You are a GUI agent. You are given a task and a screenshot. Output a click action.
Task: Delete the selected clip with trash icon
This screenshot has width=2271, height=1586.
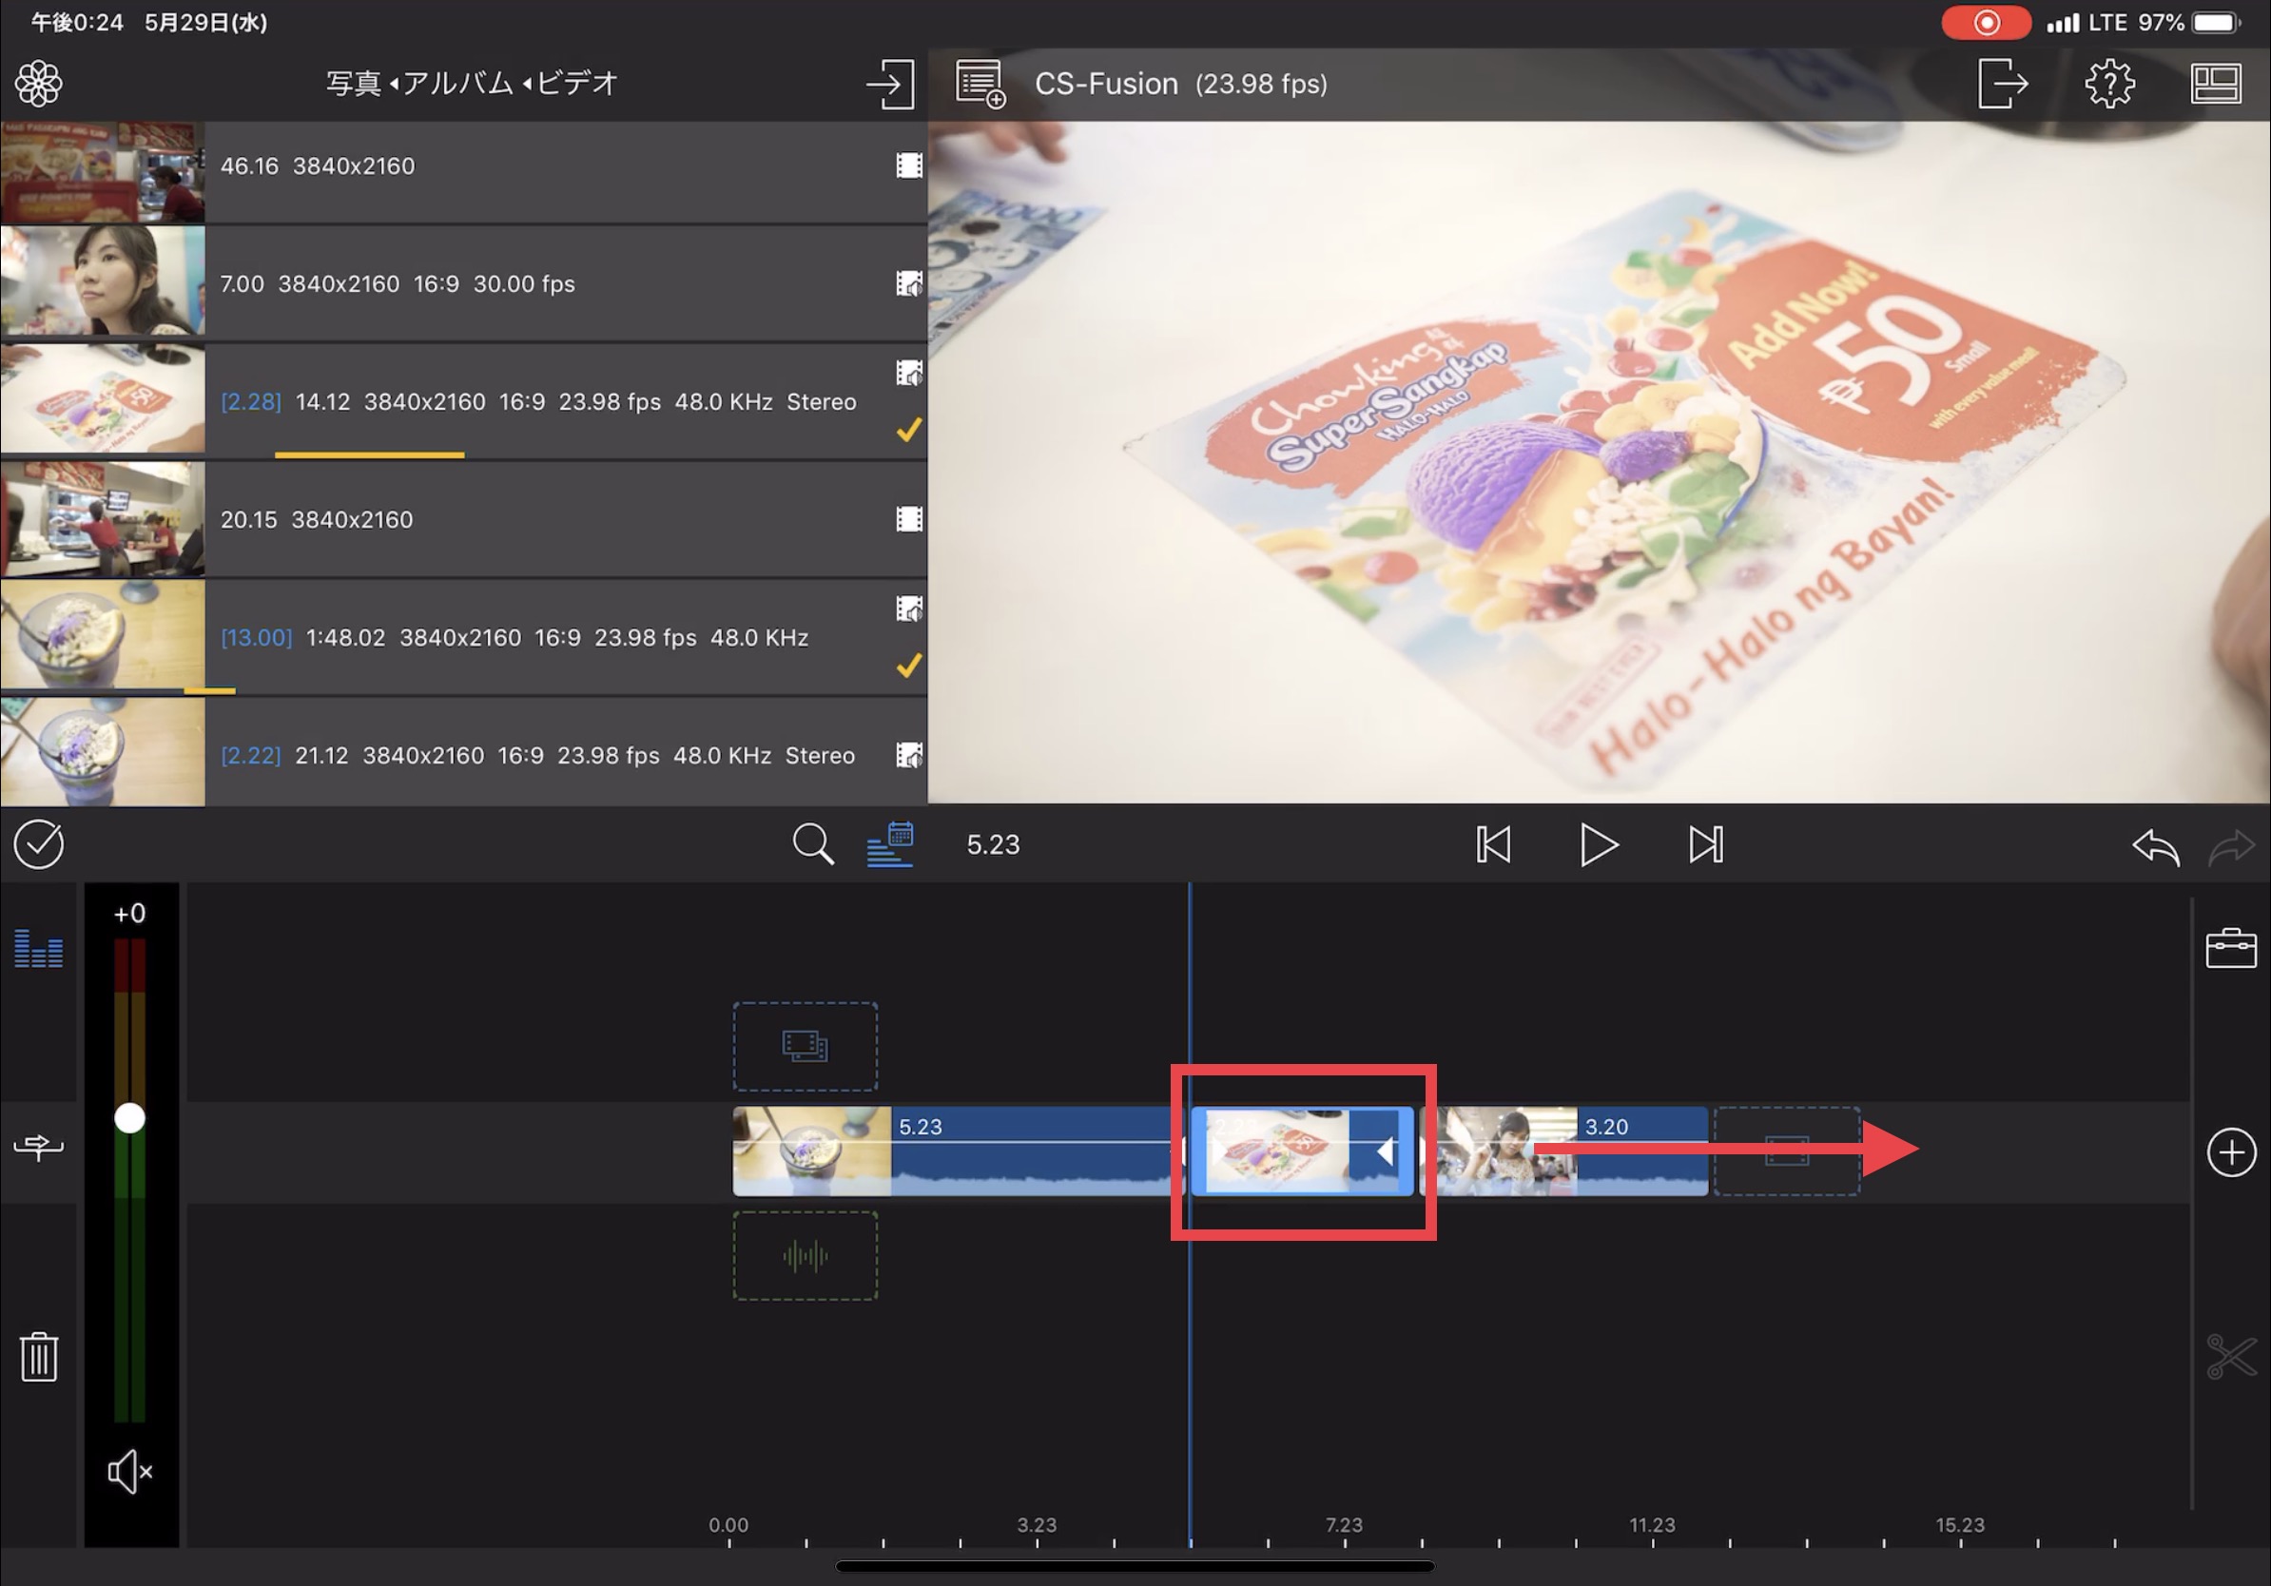(39, 1357)
